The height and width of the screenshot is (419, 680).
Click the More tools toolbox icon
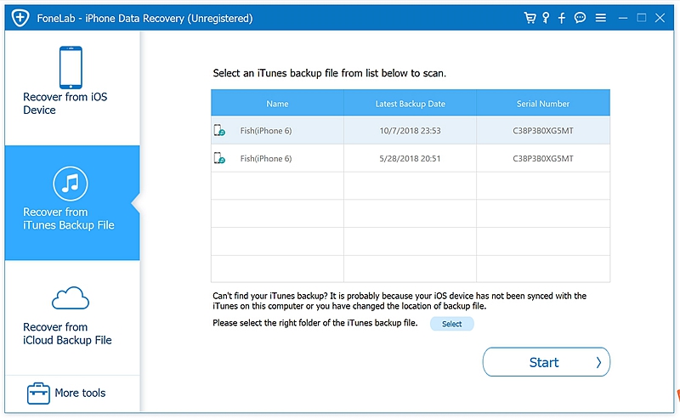(38, 393)
